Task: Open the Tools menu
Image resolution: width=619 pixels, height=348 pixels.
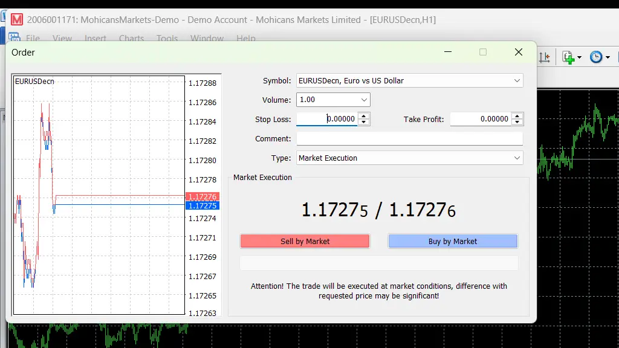Action: 167,38
